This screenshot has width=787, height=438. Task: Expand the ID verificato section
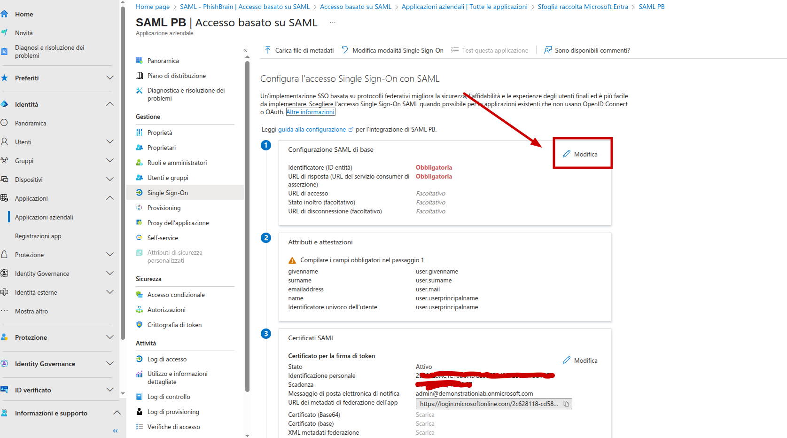pyautogui.click(x=110, y=390)
